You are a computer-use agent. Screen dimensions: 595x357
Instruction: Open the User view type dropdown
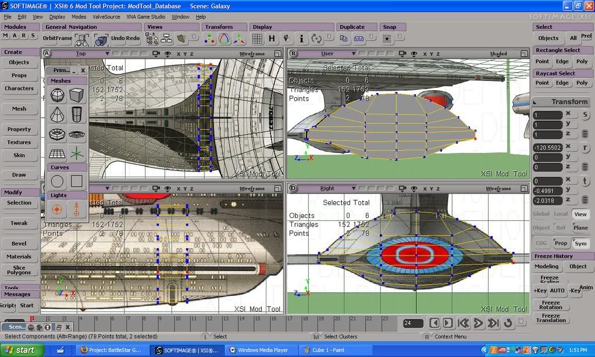coord(327,54)
